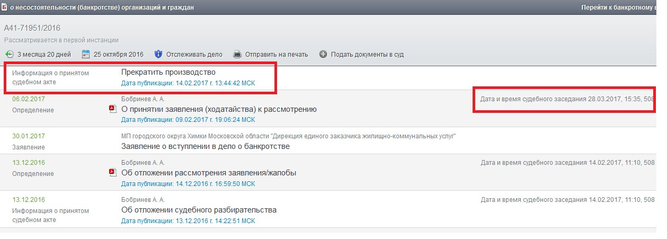Click the date 30.01.2017
Viewport: 667px width, 239px height.
coord(29,136)
